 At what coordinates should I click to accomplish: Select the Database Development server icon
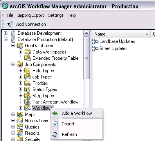tap(13, 33)
